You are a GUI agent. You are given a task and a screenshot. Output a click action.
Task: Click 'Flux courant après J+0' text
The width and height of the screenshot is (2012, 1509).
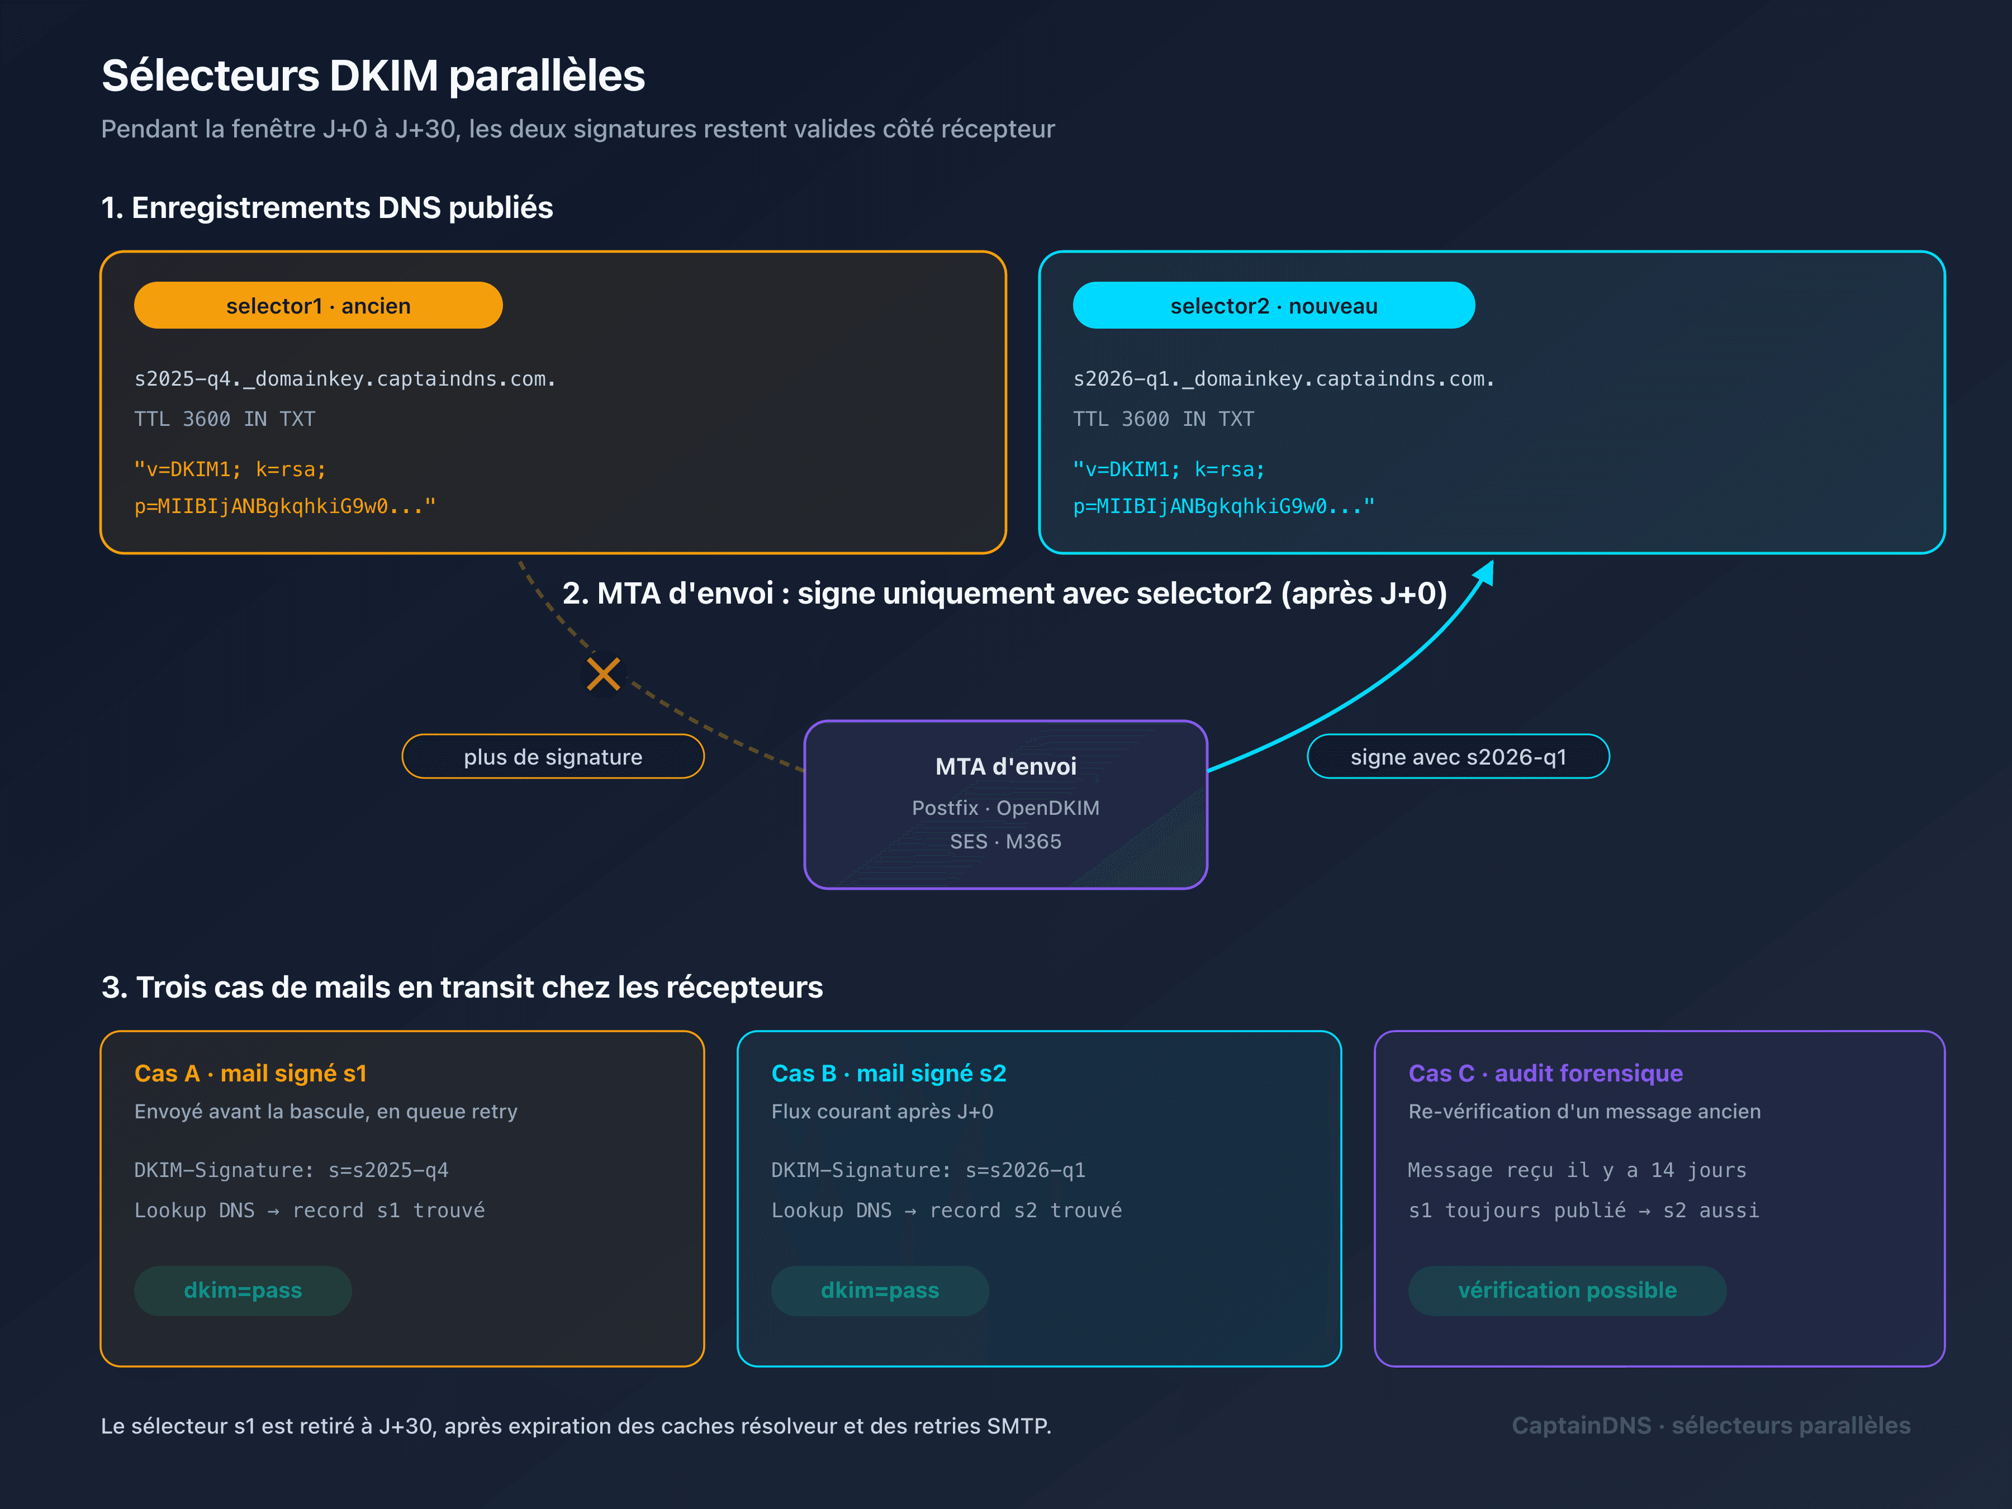[x=882, y=1112]
